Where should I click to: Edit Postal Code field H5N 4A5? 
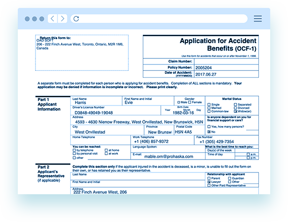click(x=190, y=130)
